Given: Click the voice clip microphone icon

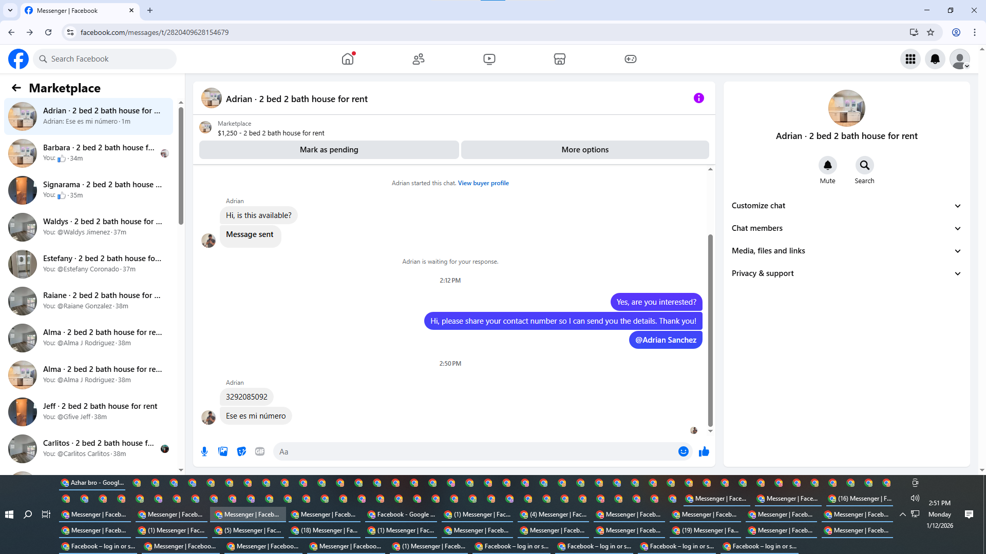Looking at the screenshot, I should [204, 451].
